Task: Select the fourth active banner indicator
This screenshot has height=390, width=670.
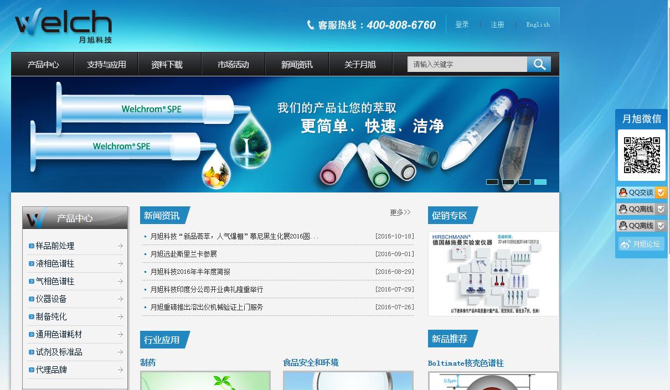Action: tap(540, 182)
